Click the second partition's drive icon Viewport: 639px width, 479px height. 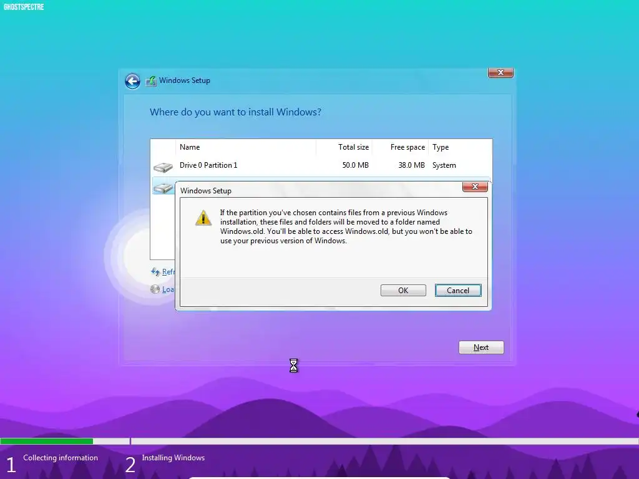(x=163, y=188)
